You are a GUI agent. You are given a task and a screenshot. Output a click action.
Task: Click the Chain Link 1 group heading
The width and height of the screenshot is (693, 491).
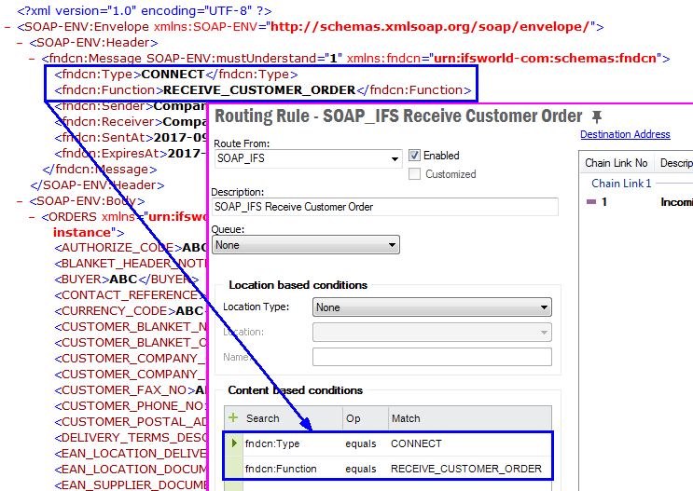tap(621, 184)
